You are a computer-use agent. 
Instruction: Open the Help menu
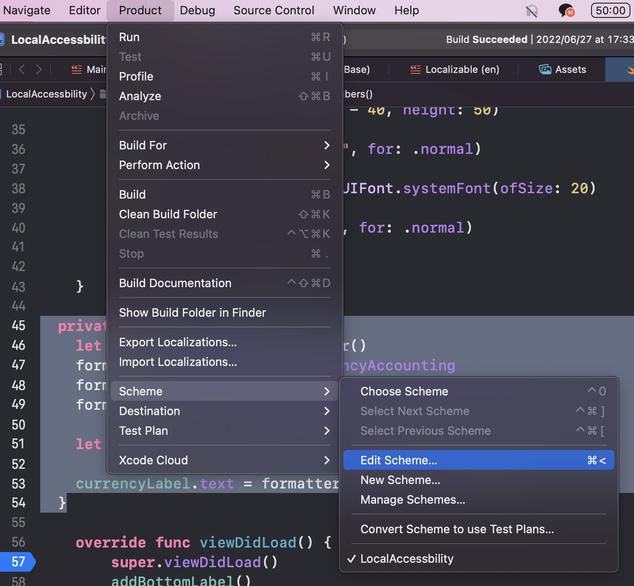click(x=406, y=10)
